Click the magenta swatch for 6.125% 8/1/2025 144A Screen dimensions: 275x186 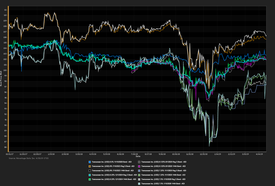click(x=139, y=167)
